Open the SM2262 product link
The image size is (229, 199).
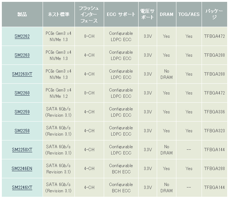pyautogui.click(x=22, y=36)
